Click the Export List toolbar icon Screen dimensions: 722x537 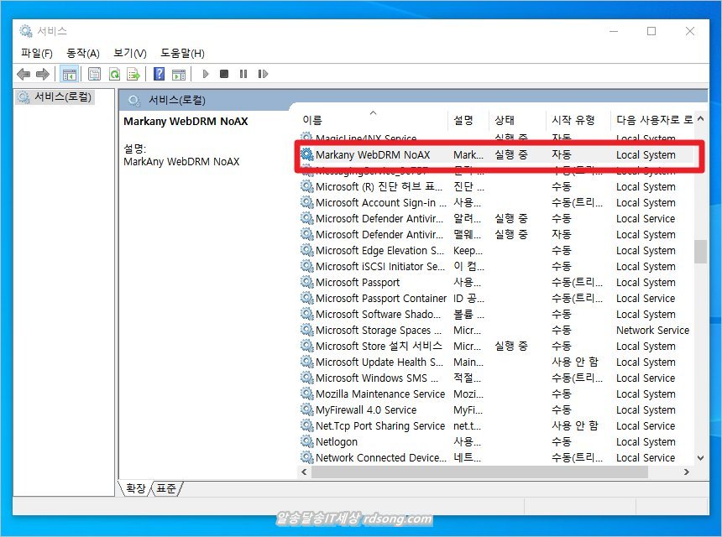point(133,74)
